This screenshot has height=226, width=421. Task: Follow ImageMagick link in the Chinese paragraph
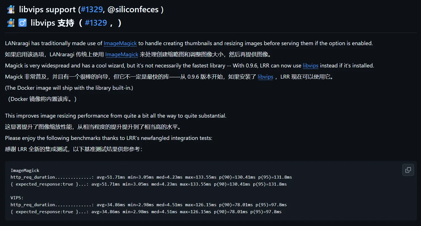pos(122,55)
